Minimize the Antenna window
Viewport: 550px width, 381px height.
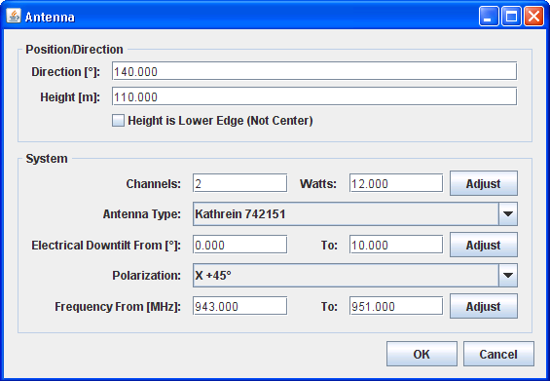tap(489, 17)
